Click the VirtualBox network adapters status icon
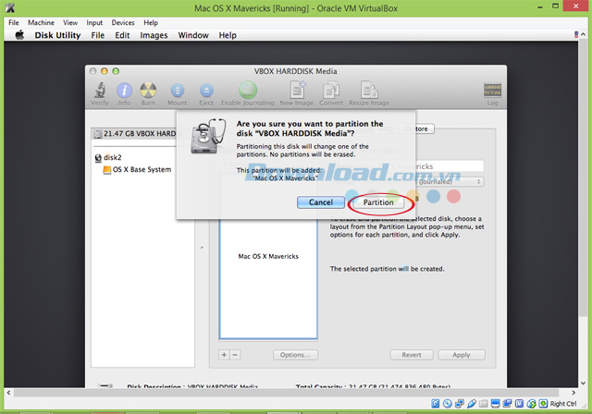Image resolution: width=592 pixels, height=414 pixels. coord(460,404)
